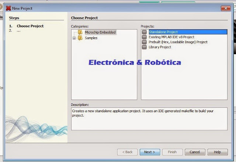This screenshot has width=236, height=162.
Task: Choose Existing MPLAB IDE v8 Project
Action: click(x=171, y=37)
